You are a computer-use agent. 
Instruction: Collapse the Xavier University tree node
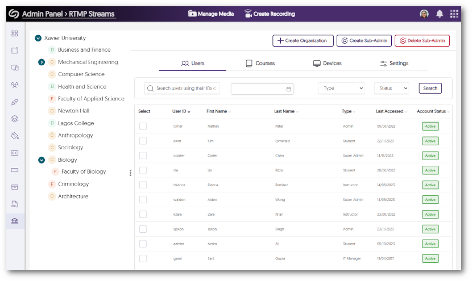pos(38,38)
